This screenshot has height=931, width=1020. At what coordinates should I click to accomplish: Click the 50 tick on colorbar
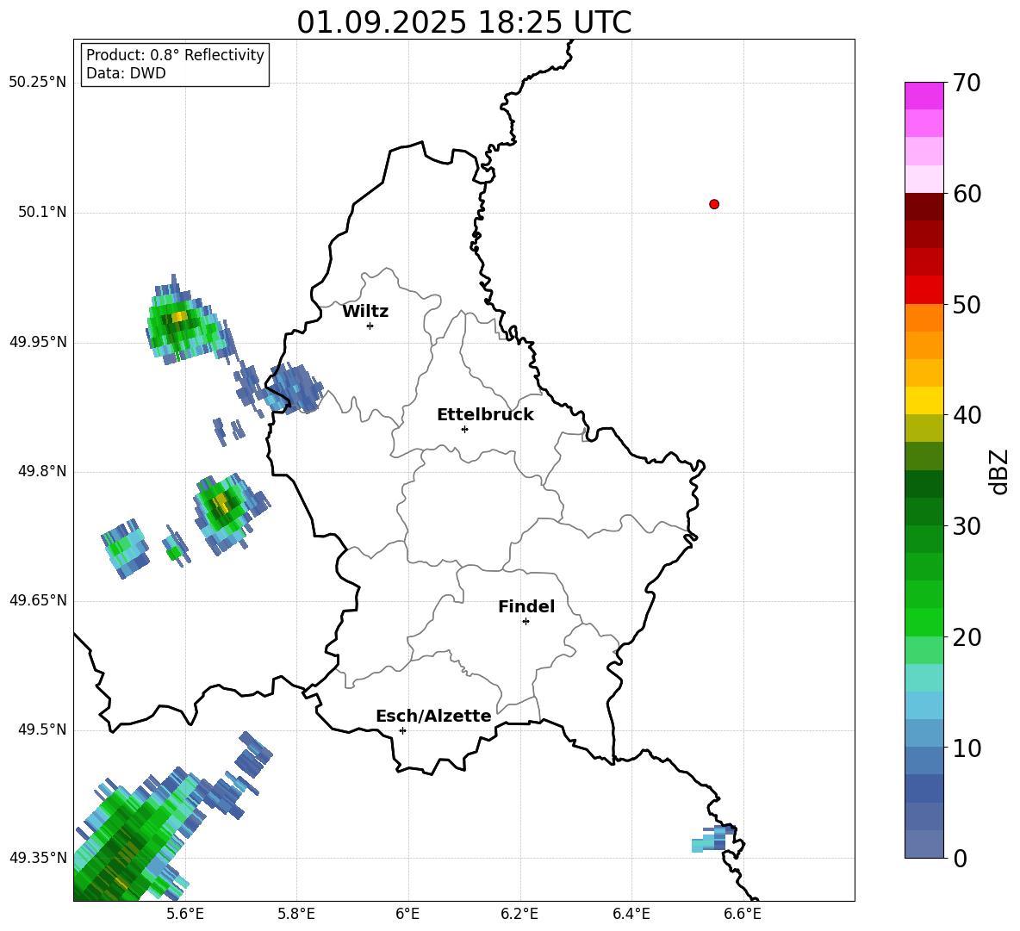click(967, 304)
